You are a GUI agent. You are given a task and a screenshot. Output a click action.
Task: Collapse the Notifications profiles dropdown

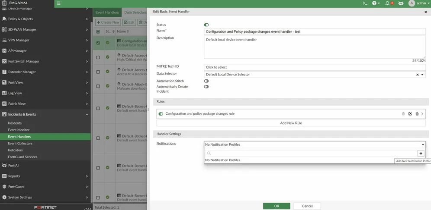point(423,144)
